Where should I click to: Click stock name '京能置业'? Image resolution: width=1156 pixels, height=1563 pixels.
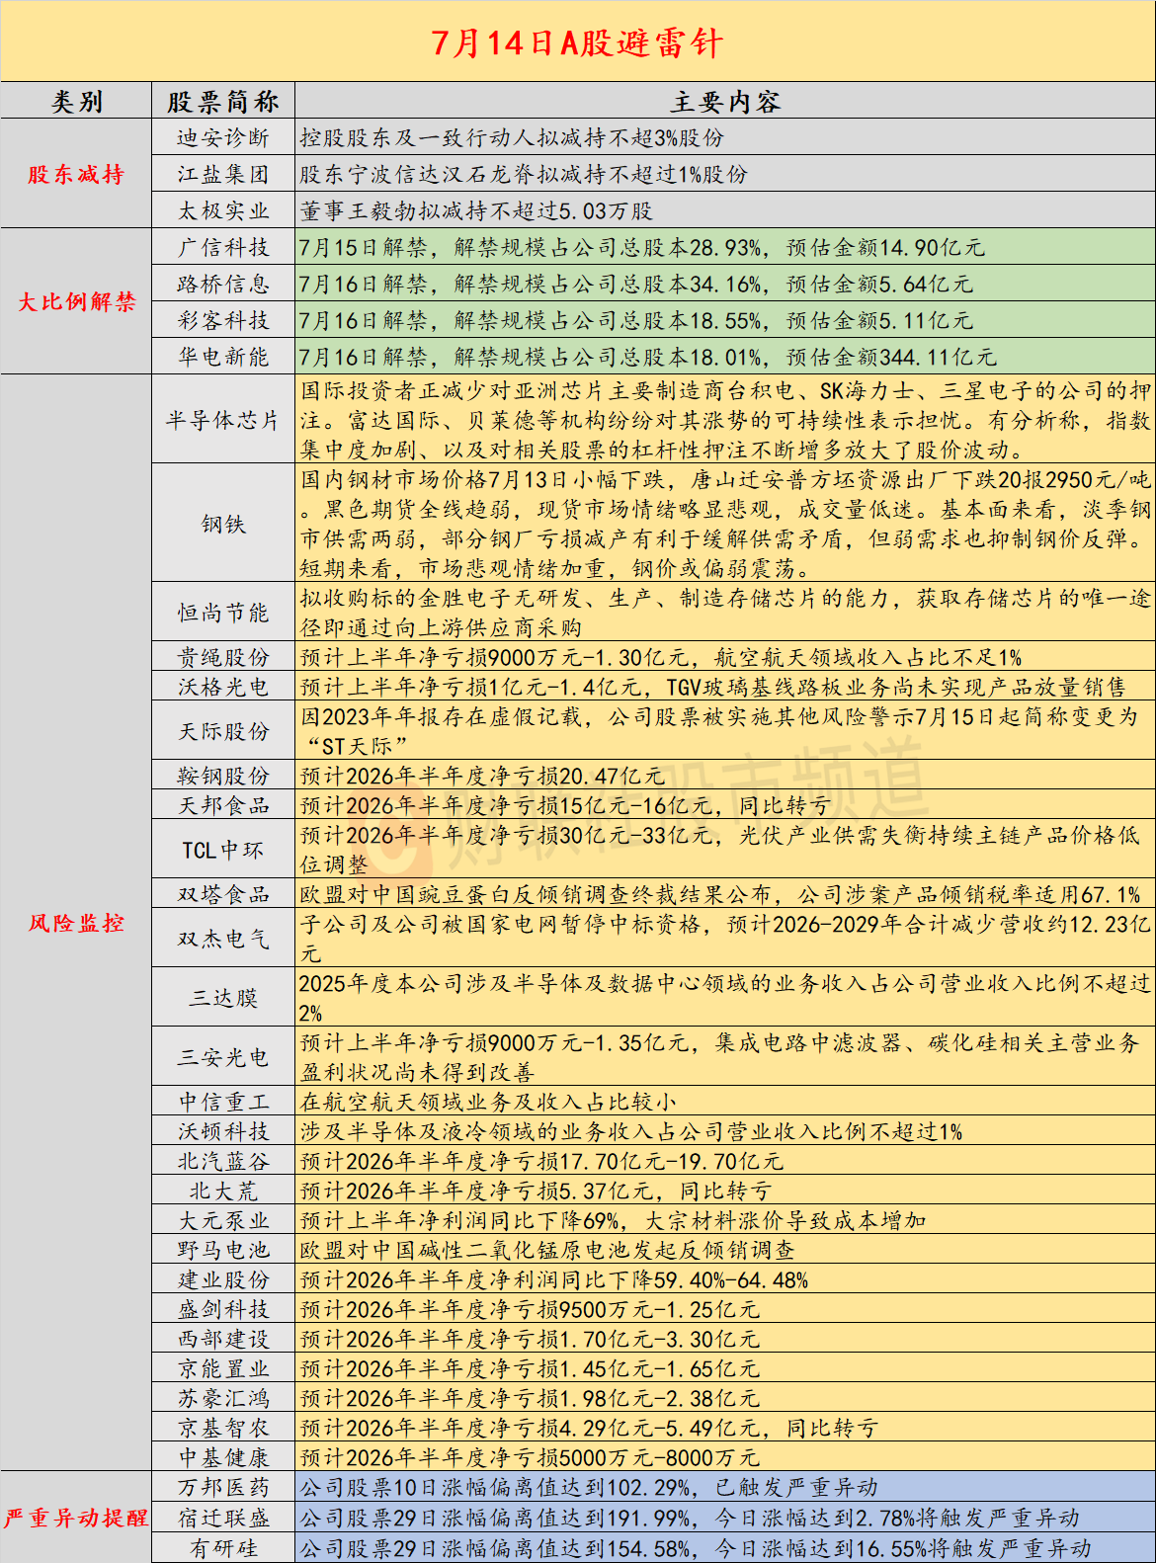(223, 1368)
